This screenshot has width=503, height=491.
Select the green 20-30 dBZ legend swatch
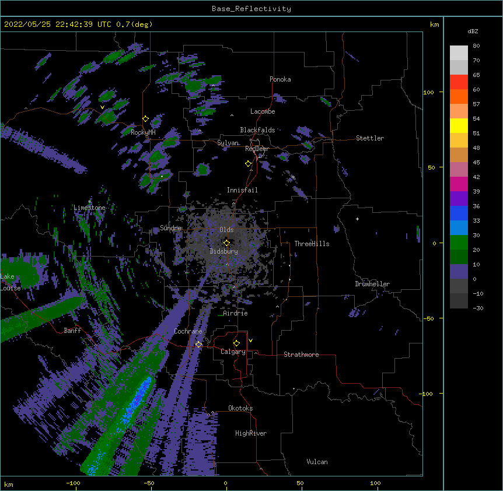(x=459, y=243)
